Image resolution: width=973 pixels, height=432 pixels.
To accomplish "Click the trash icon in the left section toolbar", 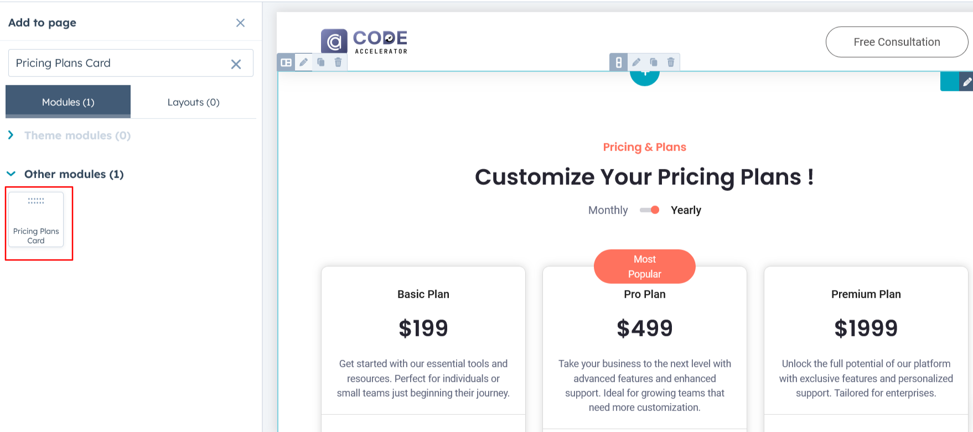I will pyautogui.click(x=338, y=63).
